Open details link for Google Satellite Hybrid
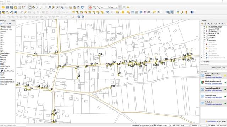This screenshot has height=127, width=227. pyautogui.click(x=209, y=84)
